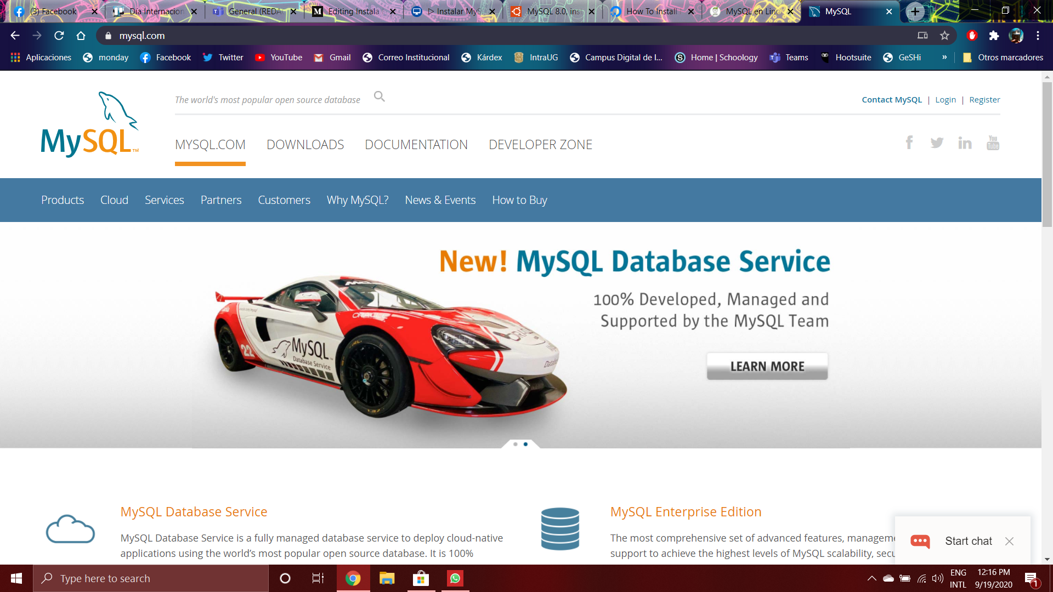Select the first carousel dot
Image resolution: width=1053 pixels, height=592 pixels.
pyautogui.click(x=514, y=445)
